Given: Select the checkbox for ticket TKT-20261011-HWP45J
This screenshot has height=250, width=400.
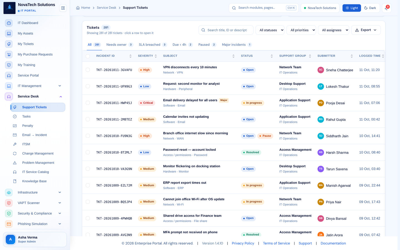Looking at the screenshot, I should (x=88, y=103).
